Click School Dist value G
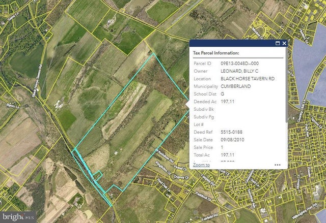This screenshot has height=223, width=326. pyautogui.click(x=222, y=94)
